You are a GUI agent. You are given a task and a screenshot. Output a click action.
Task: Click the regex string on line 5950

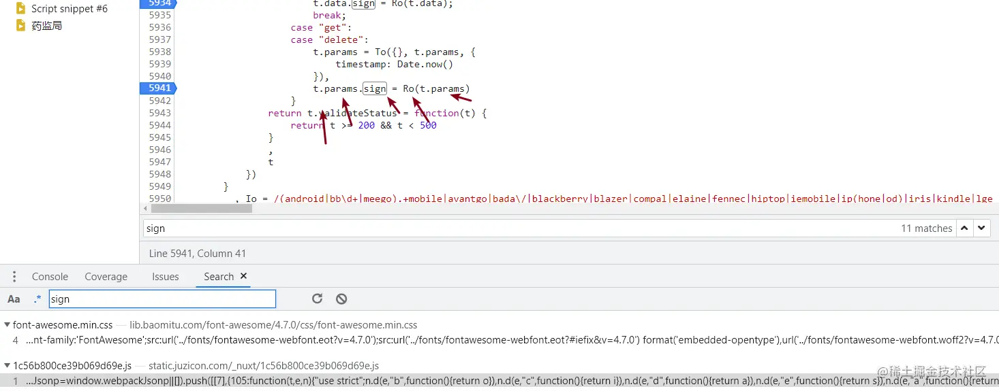633,199
